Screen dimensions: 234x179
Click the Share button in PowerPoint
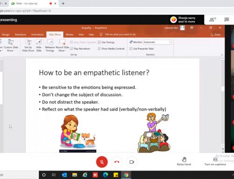point(215,35)
